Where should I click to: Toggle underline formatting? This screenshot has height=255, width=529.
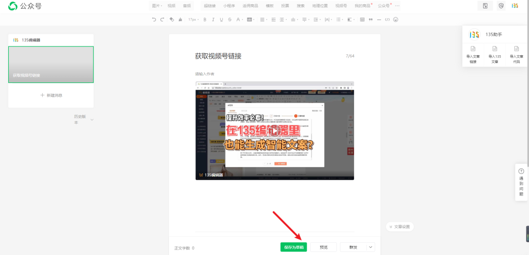[x=221, y=20]
